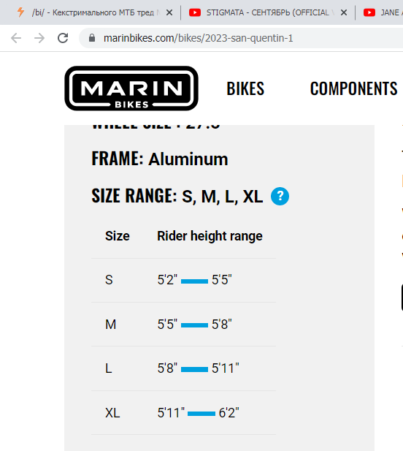This screenshot has height=451, width=403.
Task: Switch to the STIGMATA video tab
Action: (x=267, y=12)
